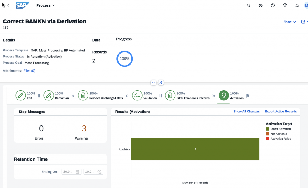The height and width of the screenshot is (188, 308).
Task: Click the diamond What's New icon
Action: 285,5
